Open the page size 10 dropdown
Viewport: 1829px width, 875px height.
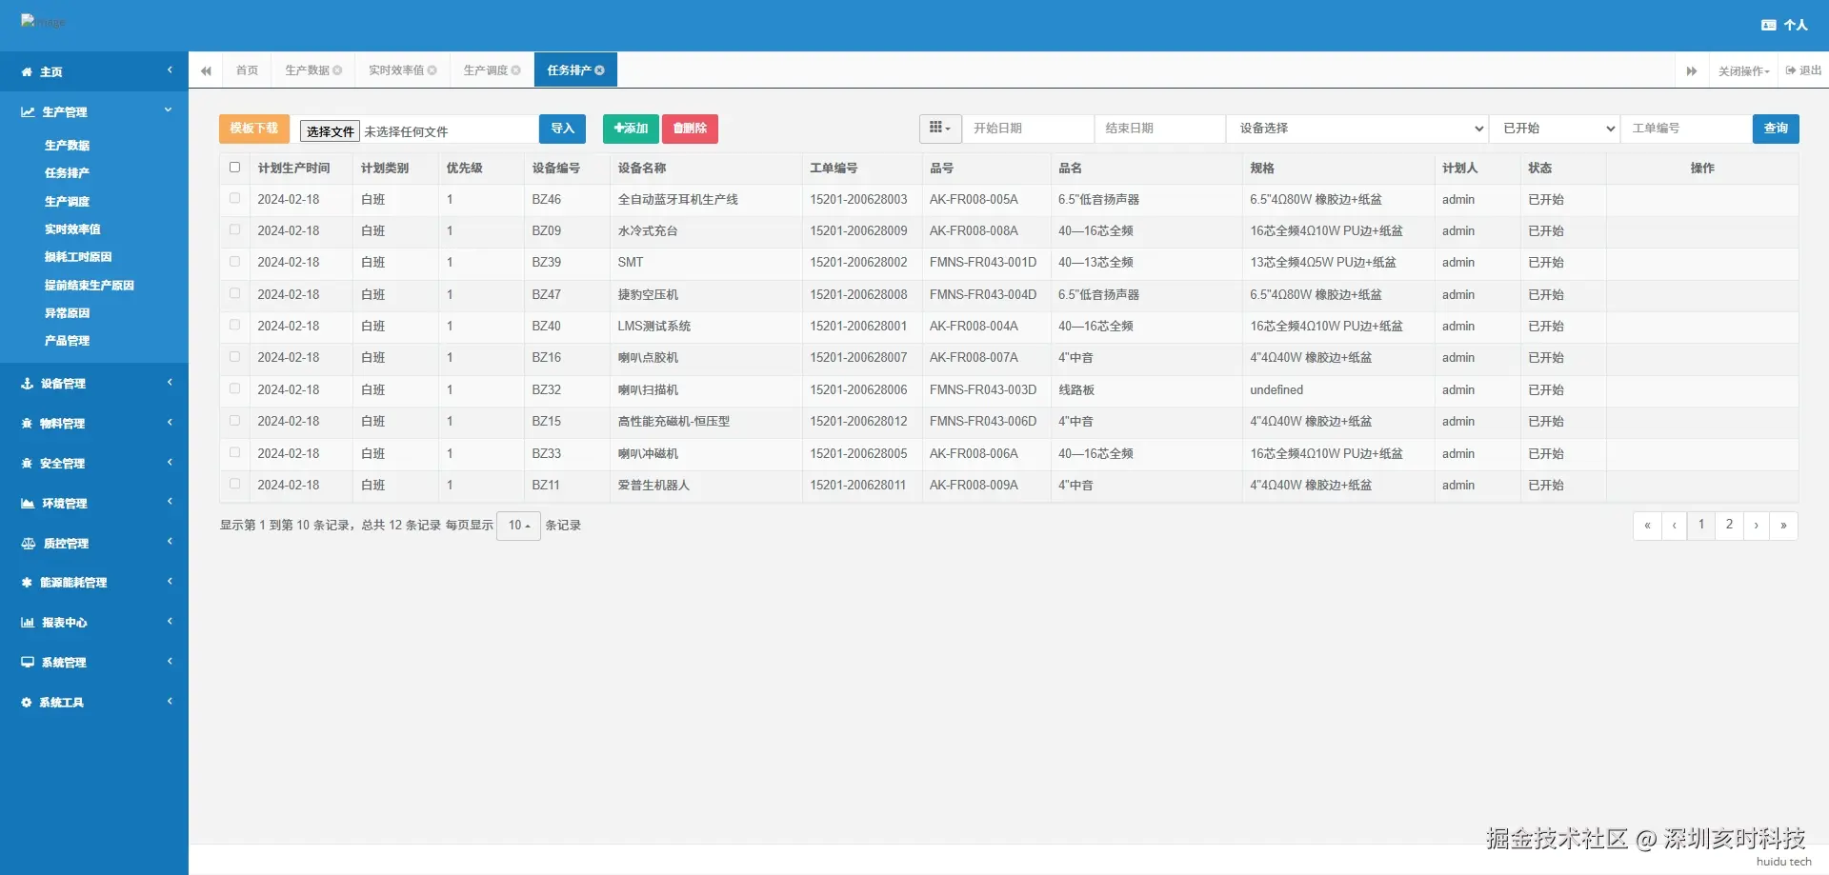(519, 526)
